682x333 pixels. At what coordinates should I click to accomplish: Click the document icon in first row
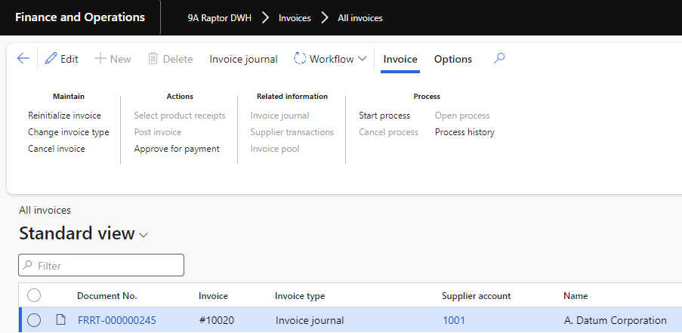(x=60, y=320)
